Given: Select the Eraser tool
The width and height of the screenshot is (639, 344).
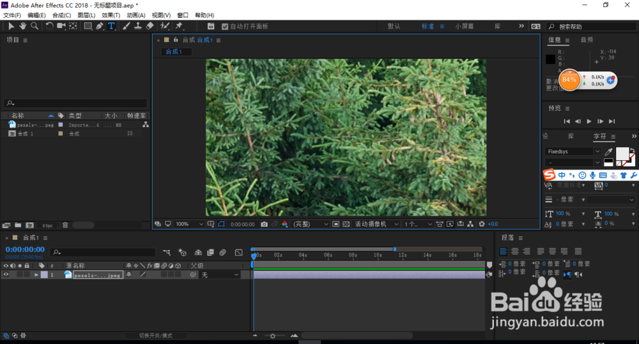Looking at the screenshot, I should pos(150,26).
